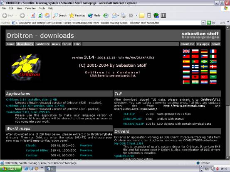Download the TLE.ZIP file link

point(129,114)
